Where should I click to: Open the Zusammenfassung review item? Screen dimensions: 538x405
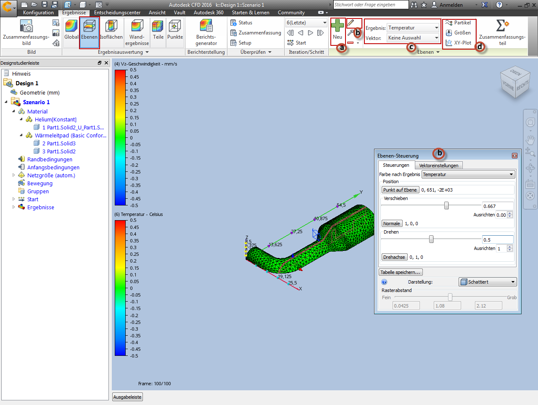click(x=256, y=33)
